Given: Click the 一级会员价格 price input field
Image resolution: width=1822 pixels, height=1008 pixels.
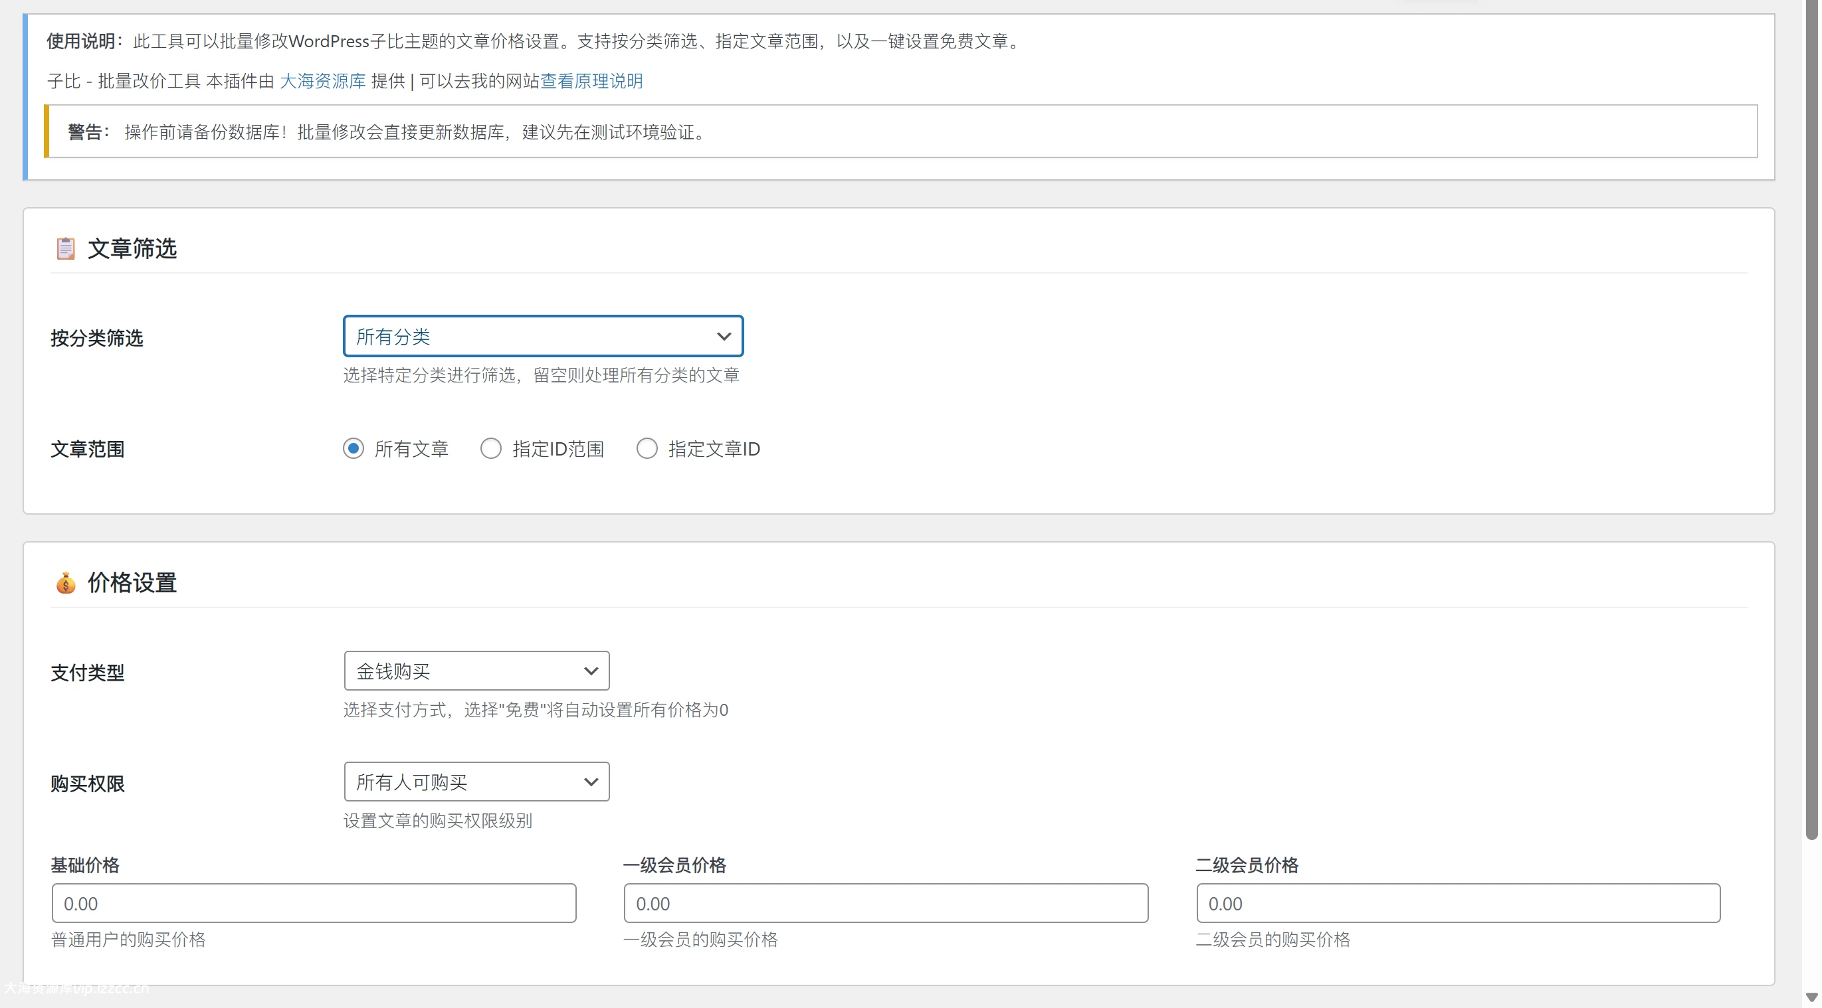Looking at the screenshot, I should 886,902.
